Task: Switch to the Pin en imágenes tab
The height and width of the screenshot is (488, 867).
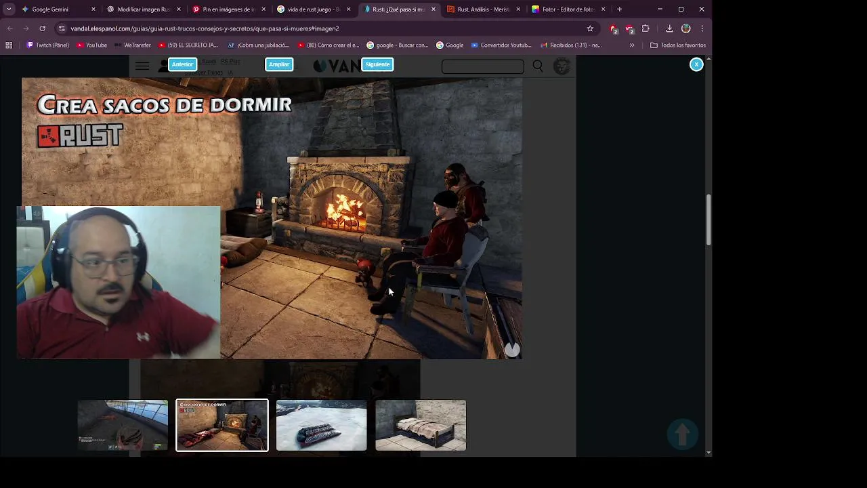Action: pos(229,9)
